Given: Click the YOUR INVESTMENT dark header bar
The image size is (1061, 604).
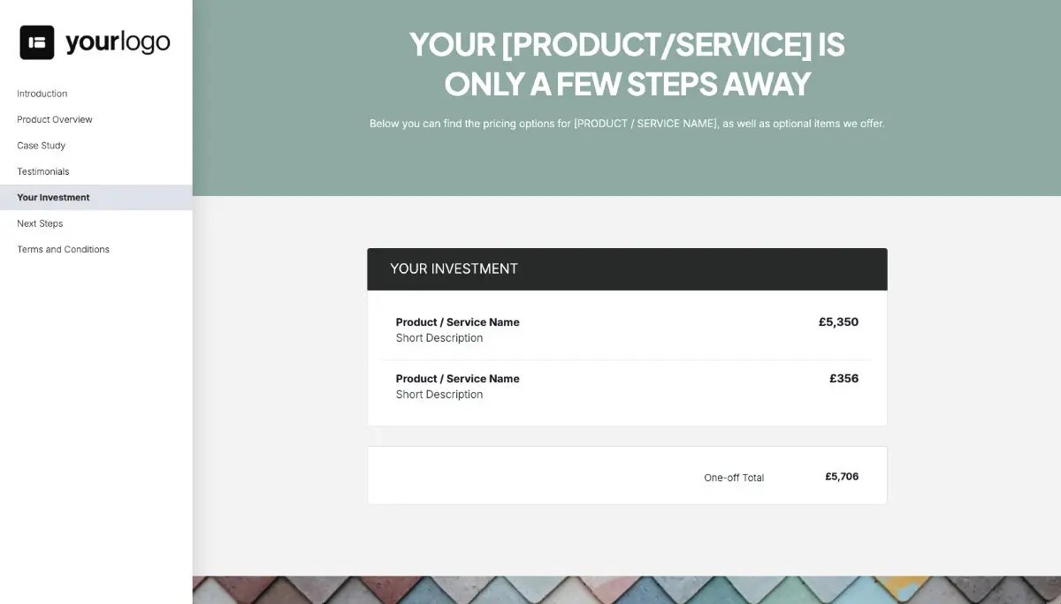Looking at the screenshot, I should tap(627, 268).
